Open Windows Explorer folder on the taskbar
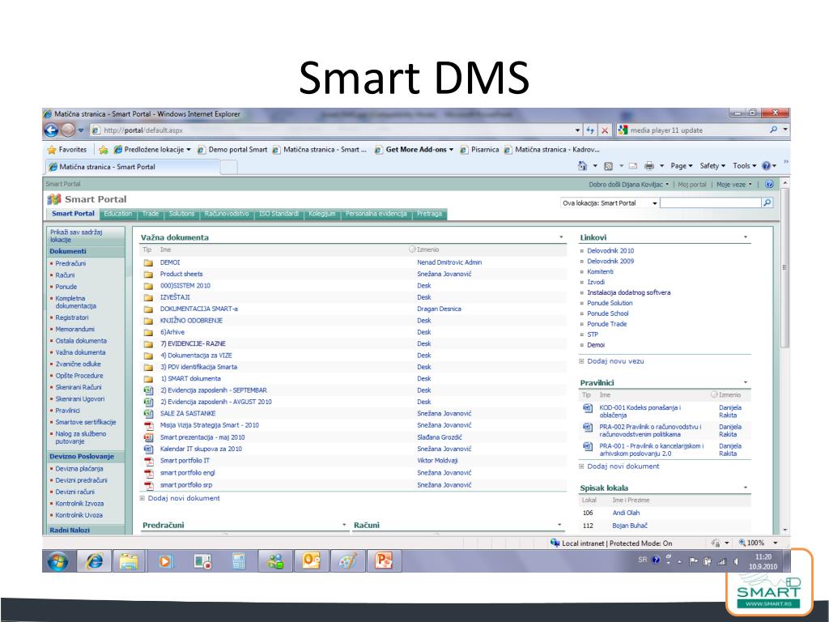This screenshot has width=829, height=622. click(x=129, y=561)
